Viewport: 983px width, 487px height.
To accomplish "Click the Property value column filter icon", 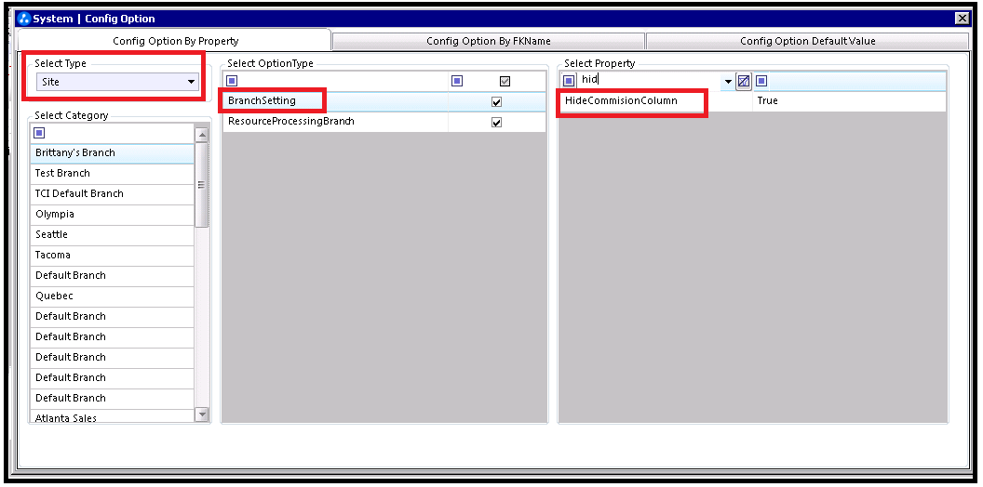I will pos(761,81).
